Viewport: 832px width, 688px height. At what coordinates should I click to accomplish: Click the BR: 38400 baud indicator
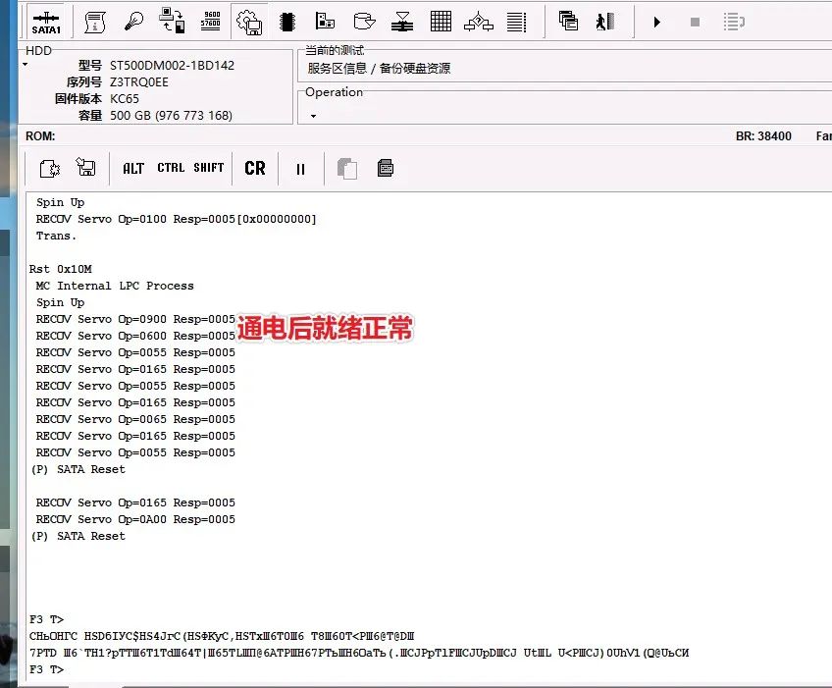click(763, 136)
